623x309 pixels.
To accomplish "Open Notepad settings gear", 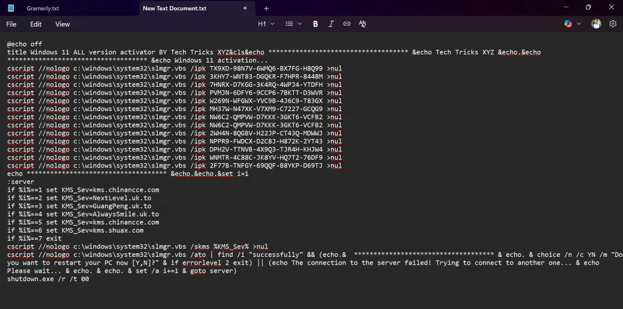I will [613, 24].
